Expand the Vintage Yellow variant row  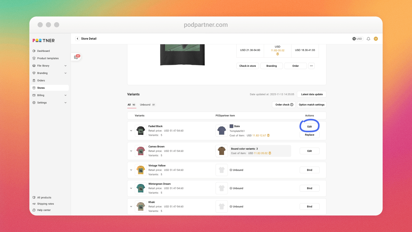tap(131, 170)
